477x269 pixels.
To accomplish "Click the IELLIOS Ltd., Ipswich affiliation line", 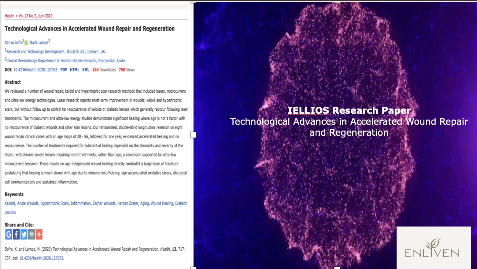I will point(55,51).
